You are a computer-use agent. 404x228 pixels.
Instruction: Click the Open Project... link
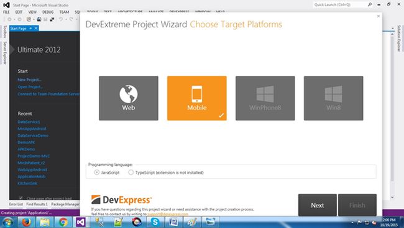30,87
